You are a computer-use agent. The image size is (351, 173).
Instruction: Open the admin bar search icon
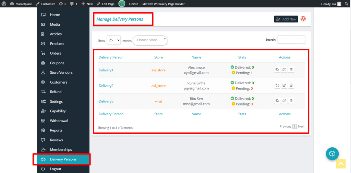(347, 4)
